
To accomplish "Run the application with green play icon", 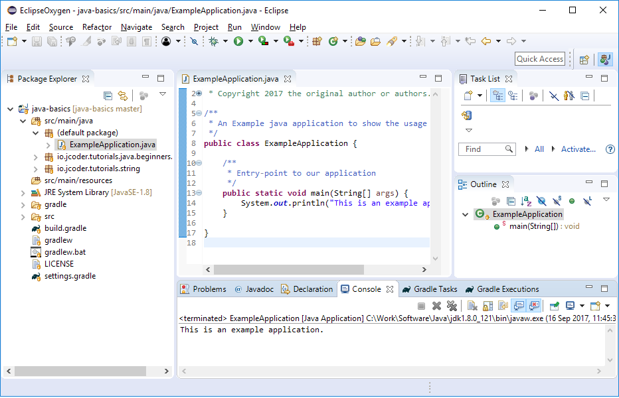I will pyautogui.click(x=238, y=41).
